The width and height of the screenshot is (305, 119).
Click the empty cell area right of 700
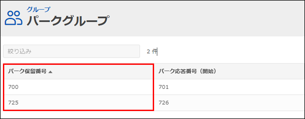(x=86, y=87)
